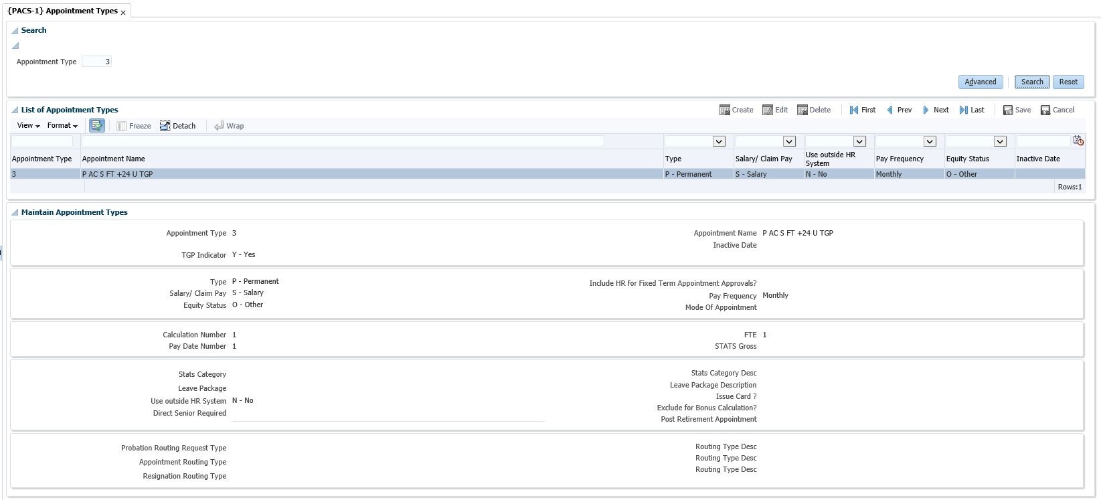
Task: Collapse the Search panel
Action: pyautogui.click(x=15, y=31)
